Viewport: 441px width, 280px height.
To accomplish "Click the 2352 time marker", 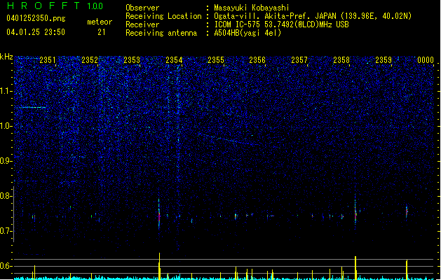I will point(90,60).
